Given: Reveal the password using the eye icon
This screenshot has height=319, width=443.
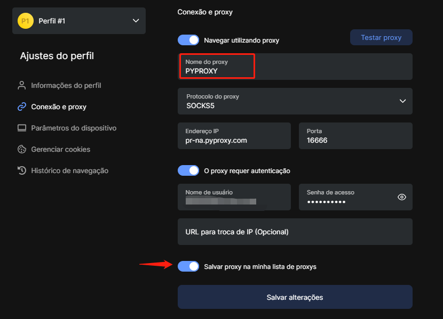Looking at the screenshot, I should pyautogui.click(x=402, y=197).
